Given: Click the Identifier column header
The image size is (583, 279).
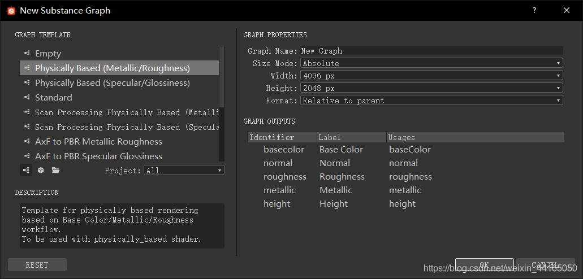Looking at the screenshot, I should (282, 137).
